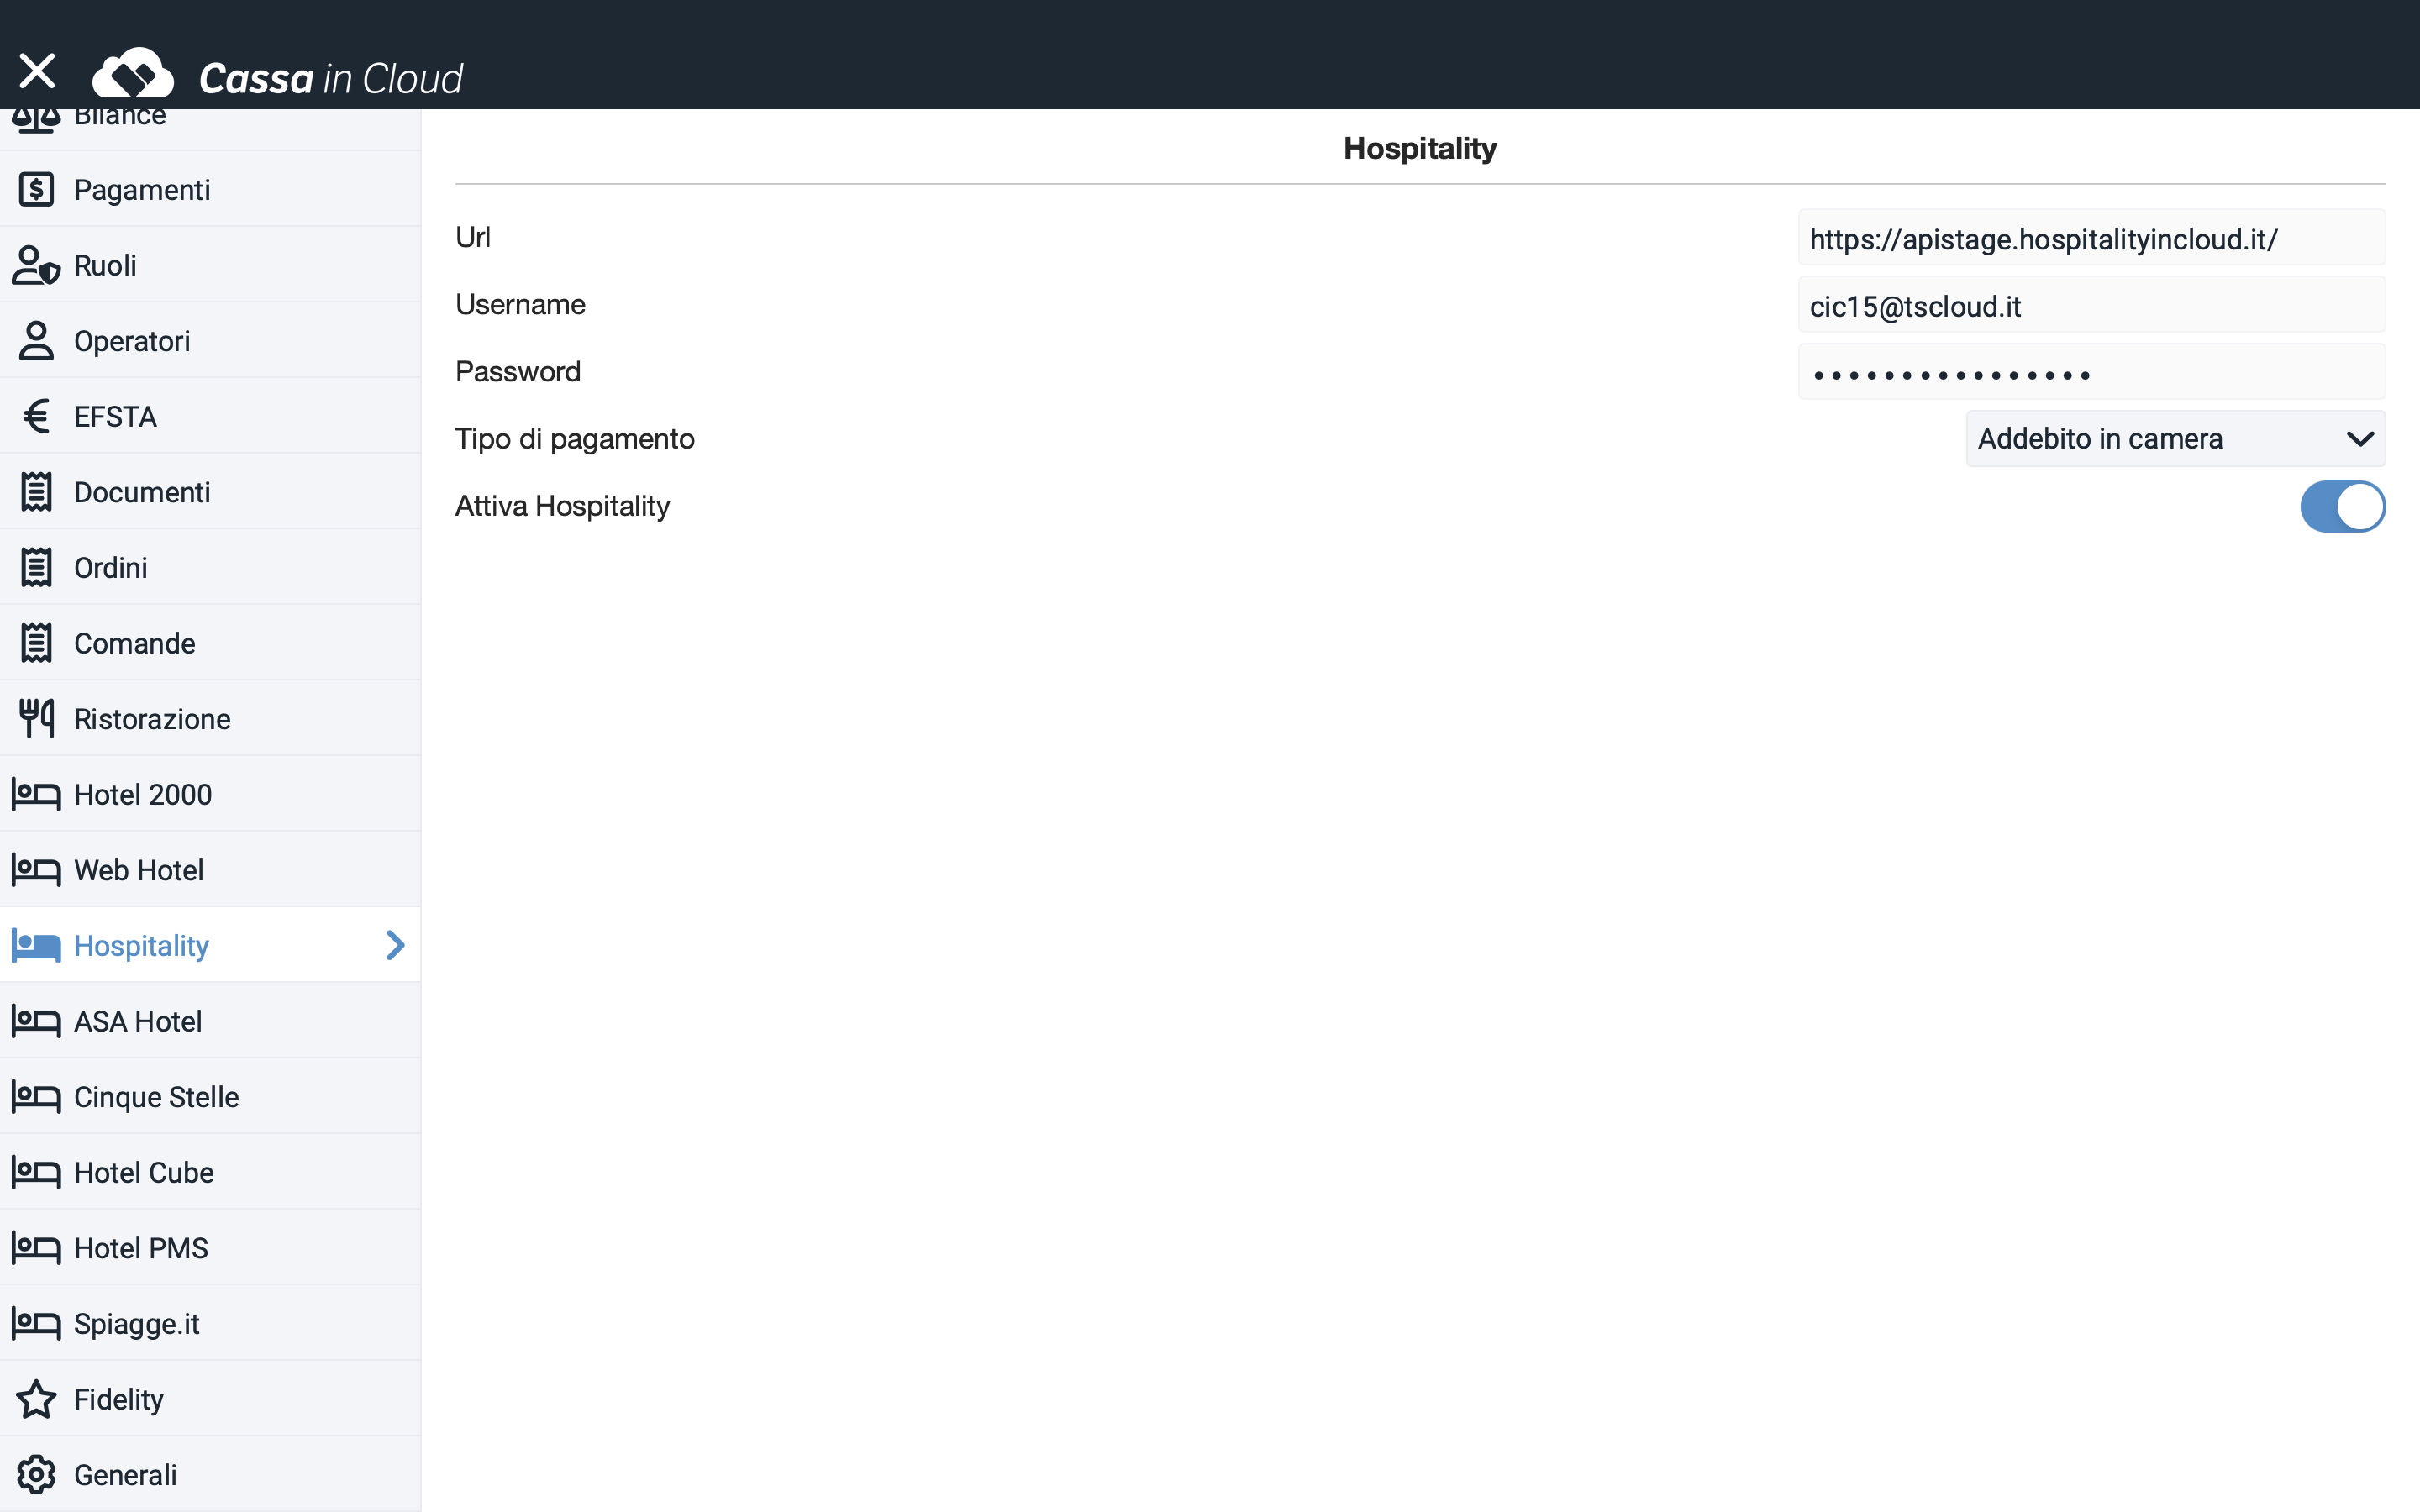Click the EFSTA euro icon
Viewport: 2420px width, 1512px height.
pos(36,416)
